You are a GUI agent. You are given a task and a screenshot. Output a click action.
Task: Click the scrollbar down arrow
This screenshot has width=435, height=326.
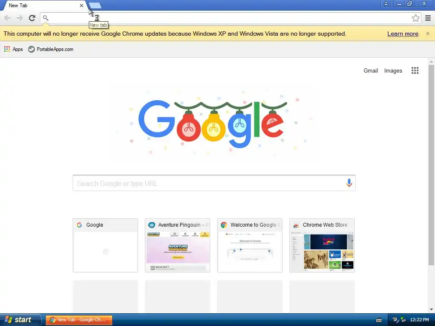431,309
